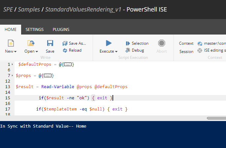Click the Context home icon

pyautogui.click(x=200, y=43)
